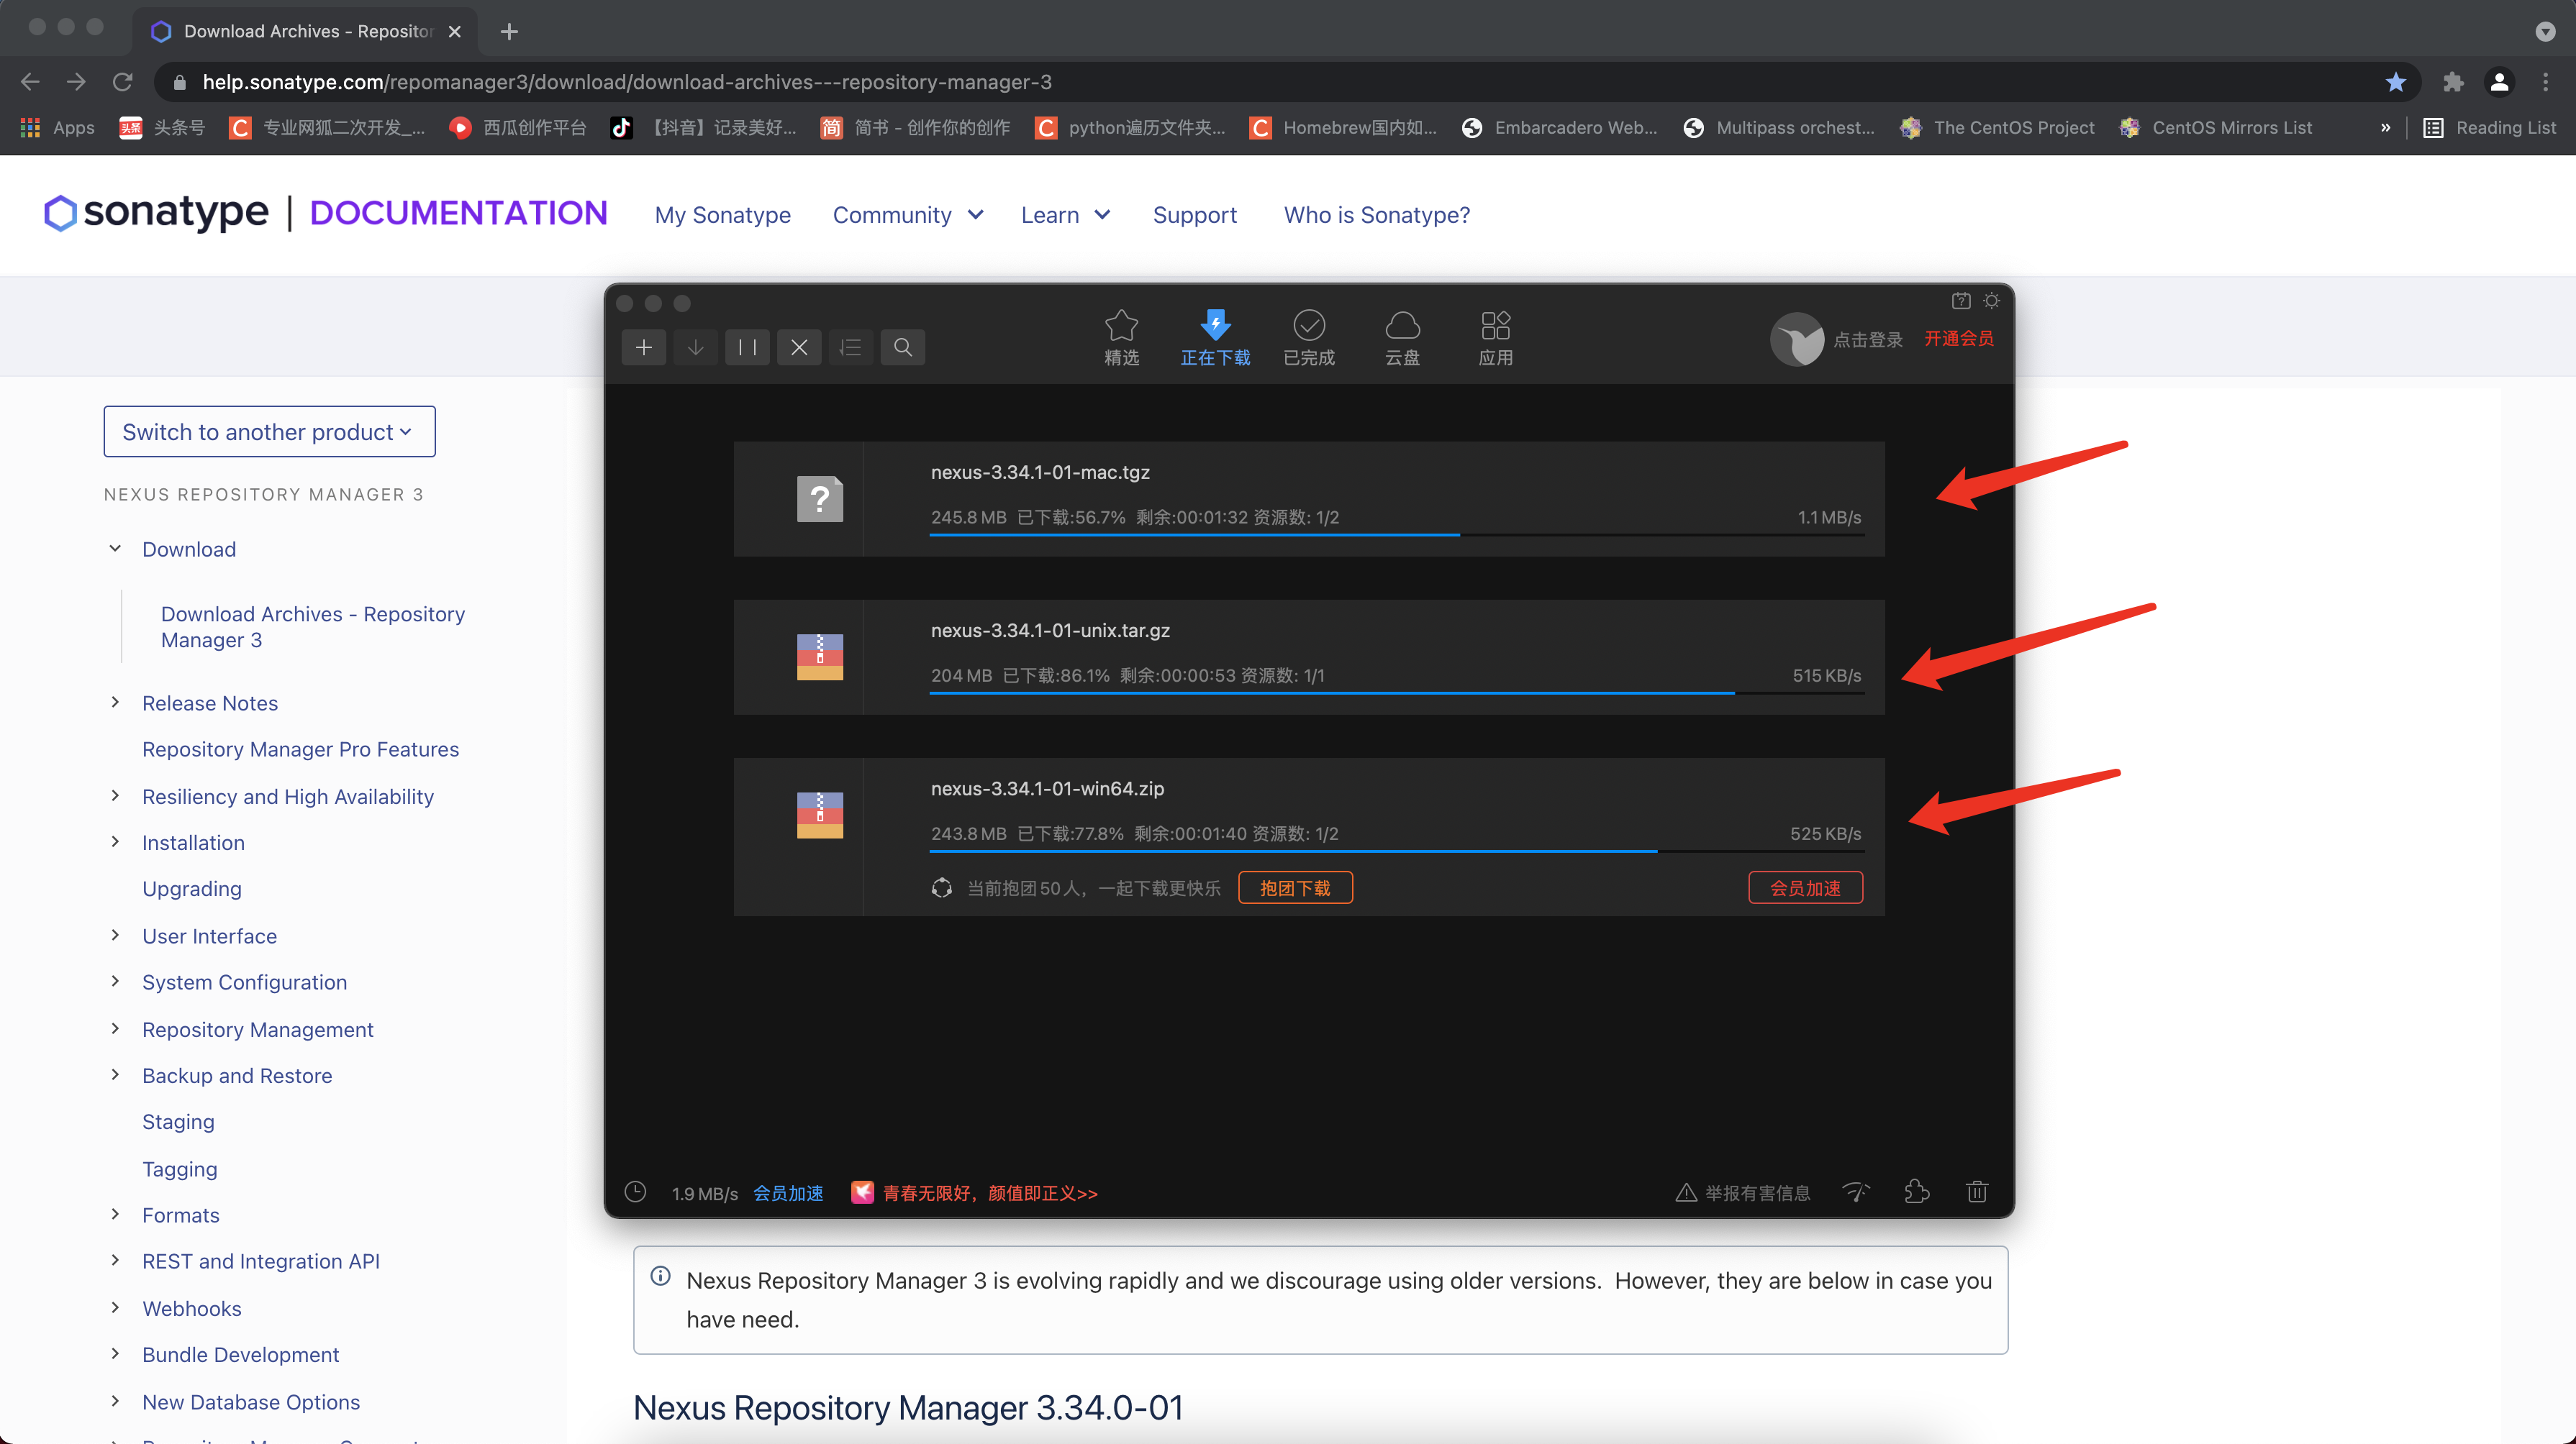Click the unix.tar.gz download progress bar
The height and width of the screenshot is (1444, 2576).
click(x=1396, y=693)
